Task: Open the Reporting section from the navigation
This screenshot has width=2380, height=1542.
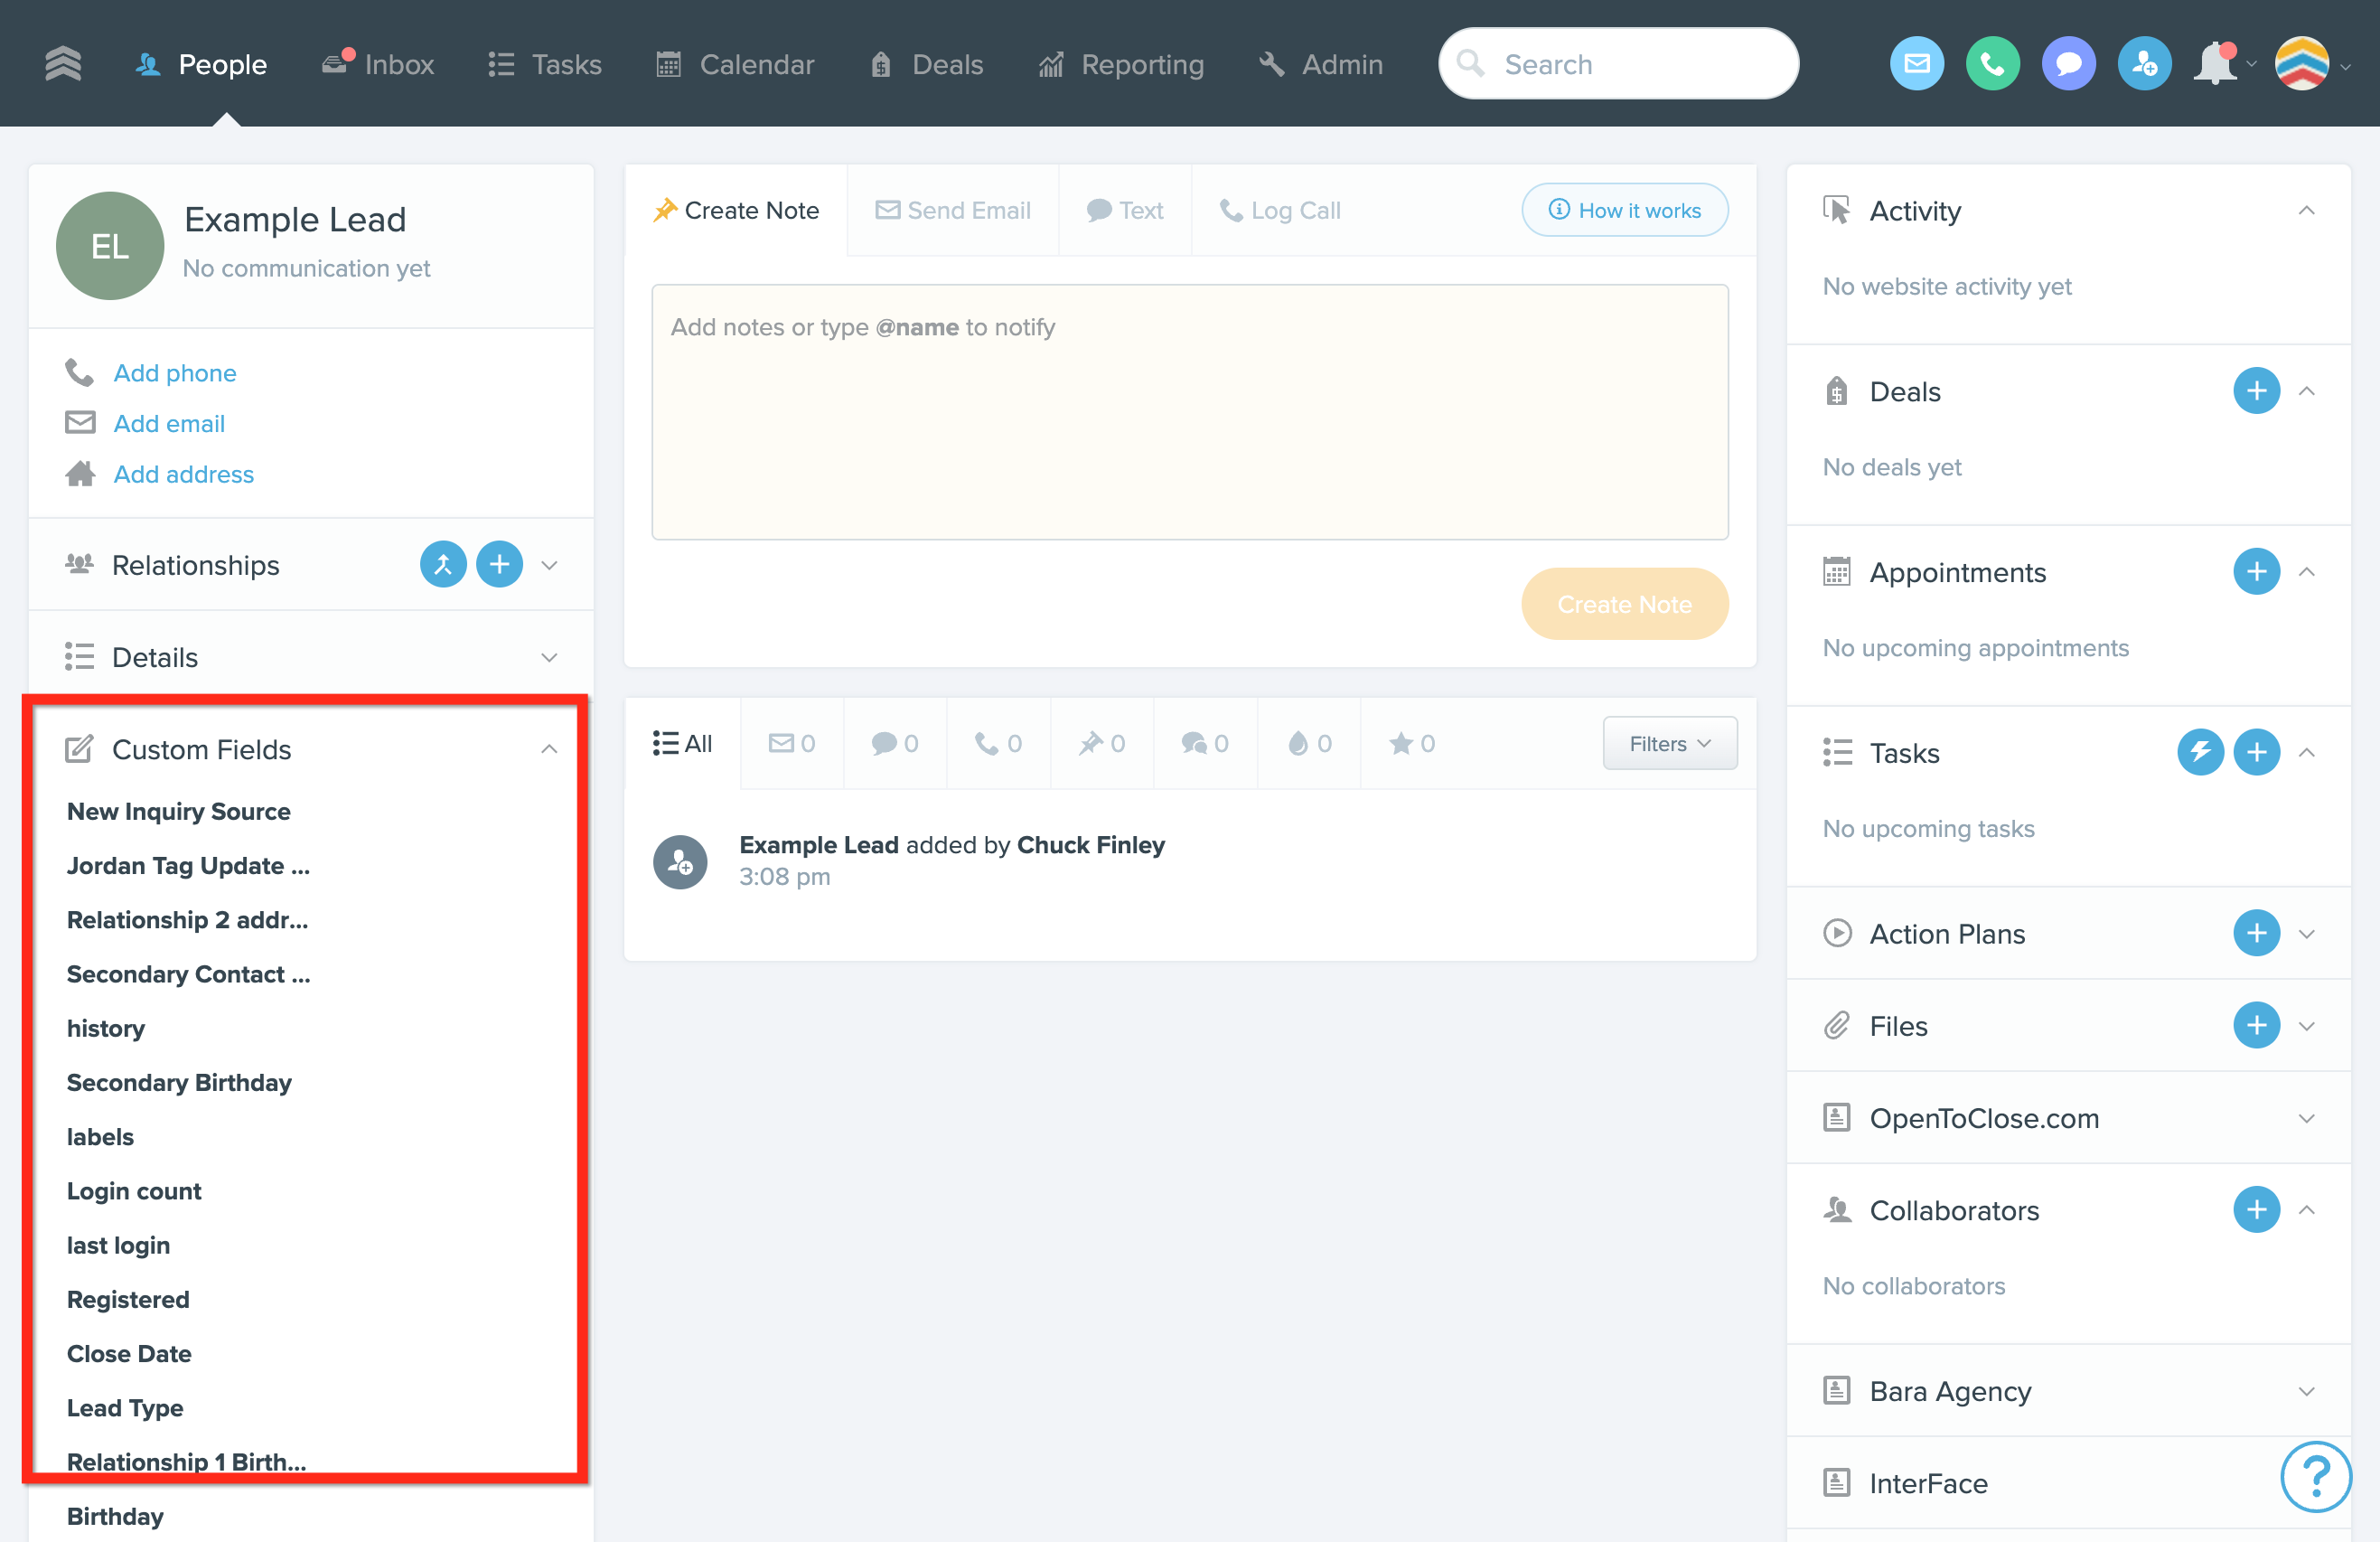Action: 1121,64
